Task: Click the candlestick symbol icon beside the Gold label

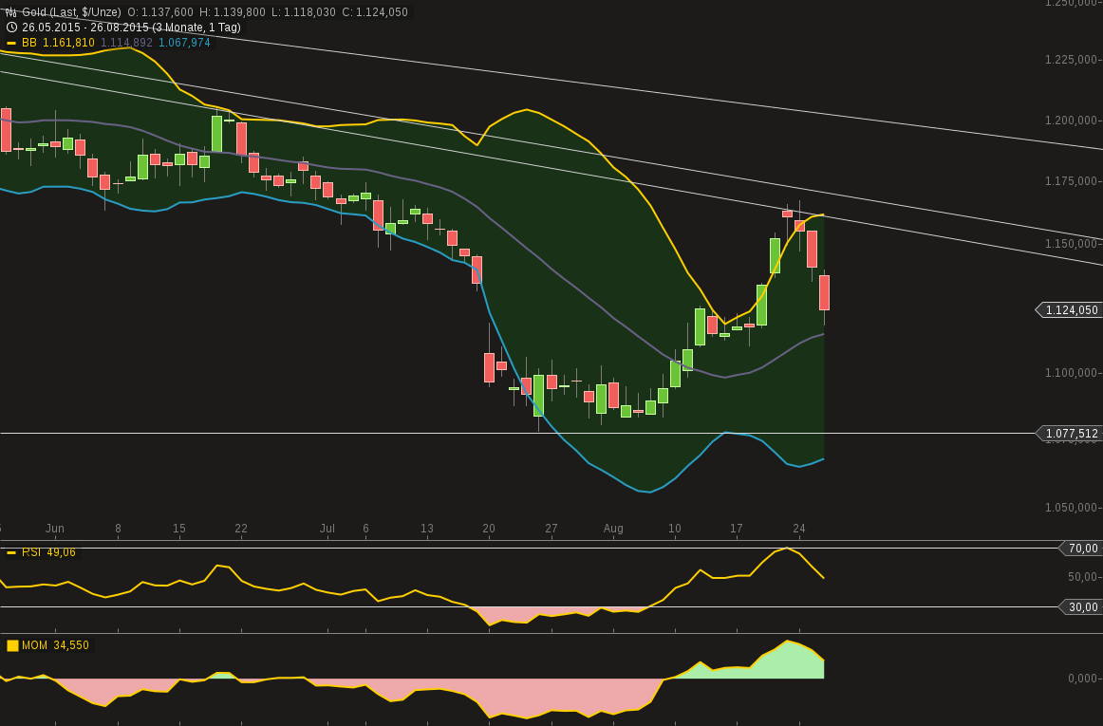Action: pos(11,10)
